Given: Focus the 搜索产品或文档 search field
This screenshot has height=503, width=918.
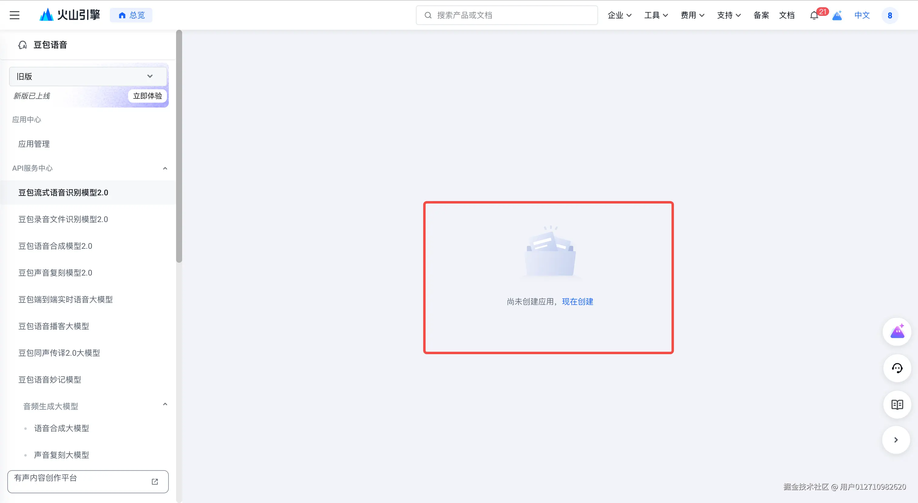Looking at the screenshot, I should [x=507, y=15].
